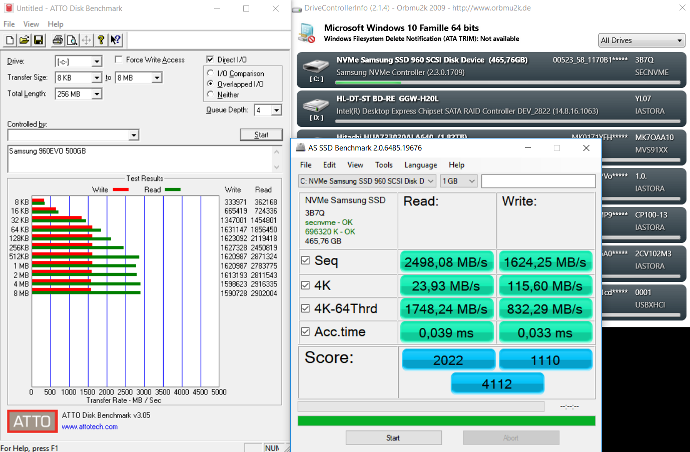Close the AS SSD Benchmark window
Screen dimensions: 690x452
coord(586,148)
